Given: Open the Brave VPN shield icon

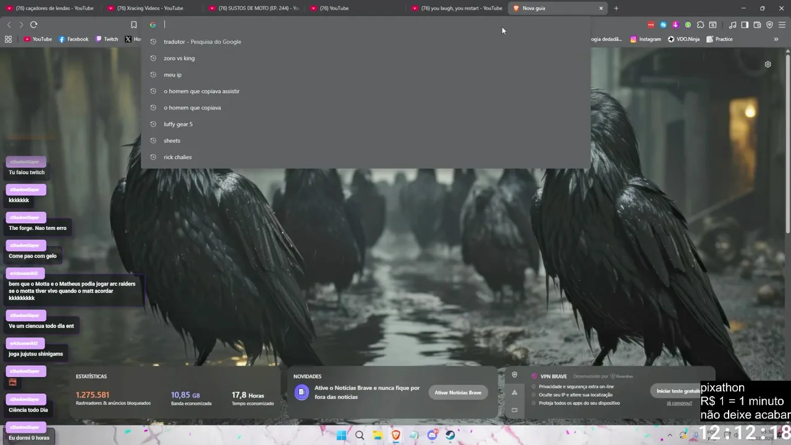Looking at the screenshot, I should 769,25.
